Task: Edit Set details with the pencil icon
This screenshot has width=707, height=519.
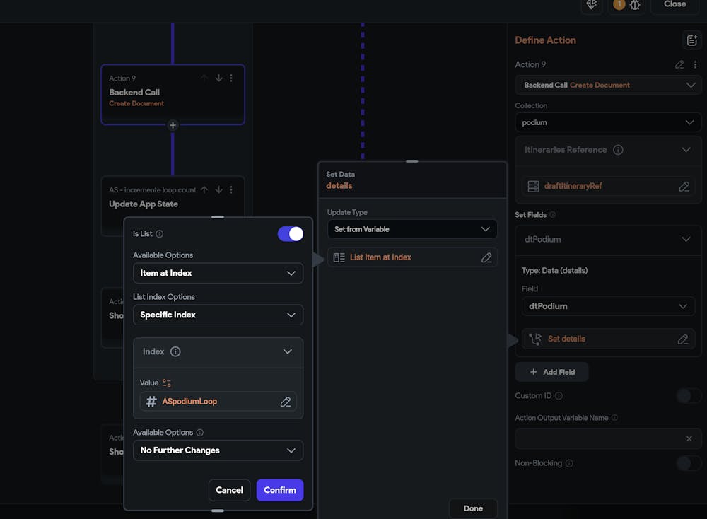Action: pyautogui.click(x=683, y=339)
